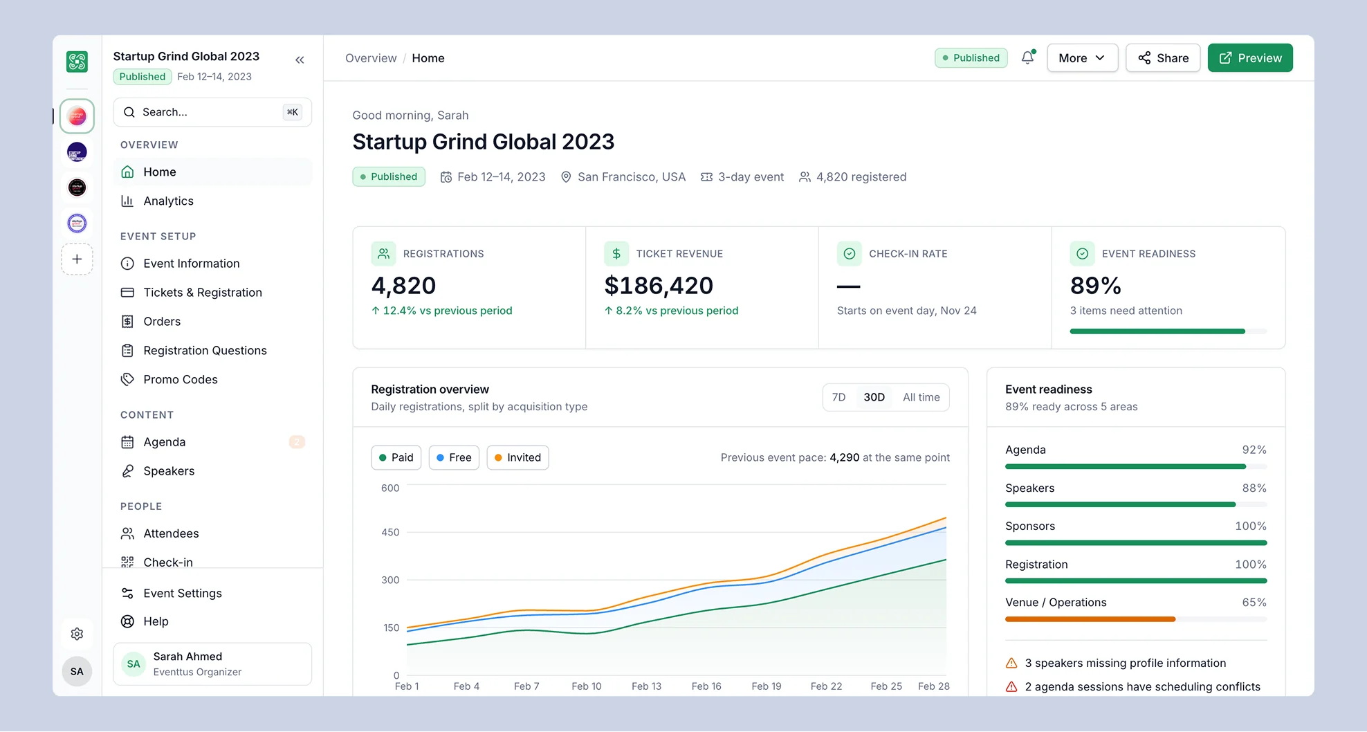Click the Venue / Operations progress bar
This screenshot has width=1367, height=732.
coord(1136,619)
